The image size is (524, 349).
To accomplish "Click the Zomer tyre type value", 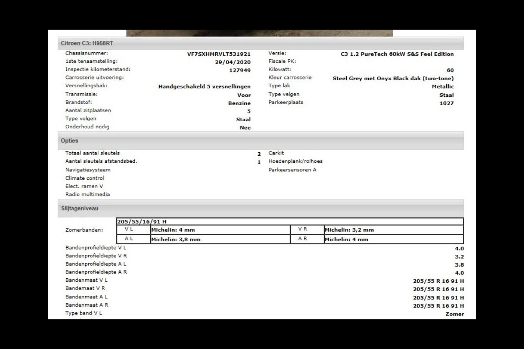I will pyautogui.click(x=455, y=314).
